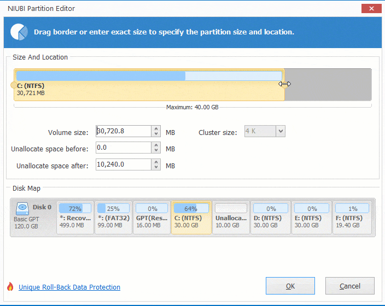Click the 1% usage bar of F: partition

pyautogui.click(x=352, y=209)
